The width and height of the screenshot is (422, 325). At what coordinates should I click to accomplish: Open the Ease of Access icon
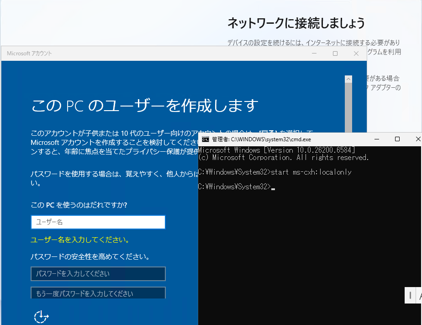click(x=41, y=316)
